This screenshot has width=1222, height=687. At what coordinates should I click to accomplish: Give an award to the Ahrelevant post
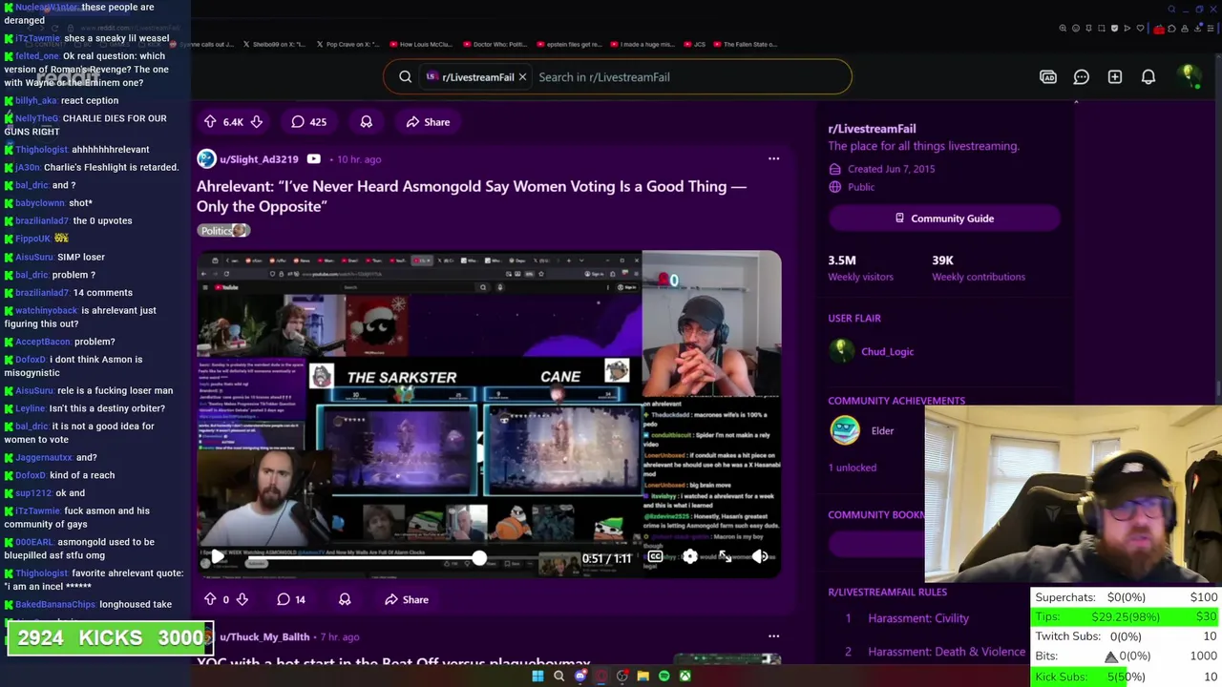pos(345,599)
